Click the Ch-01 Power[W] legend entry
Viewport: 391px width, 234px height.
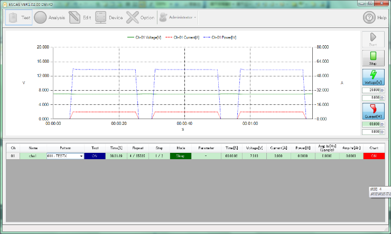pos(224,37)
